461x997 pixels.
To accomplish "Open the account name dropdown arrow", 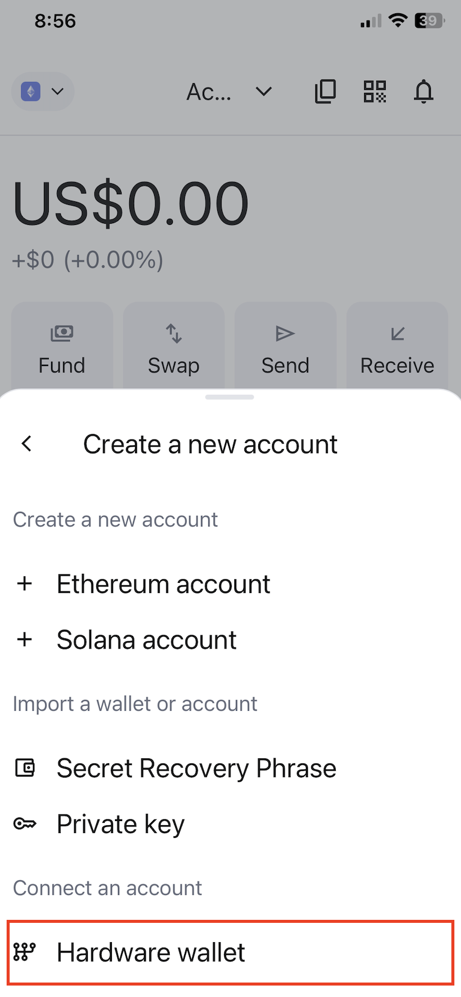I will click(264, 92).
